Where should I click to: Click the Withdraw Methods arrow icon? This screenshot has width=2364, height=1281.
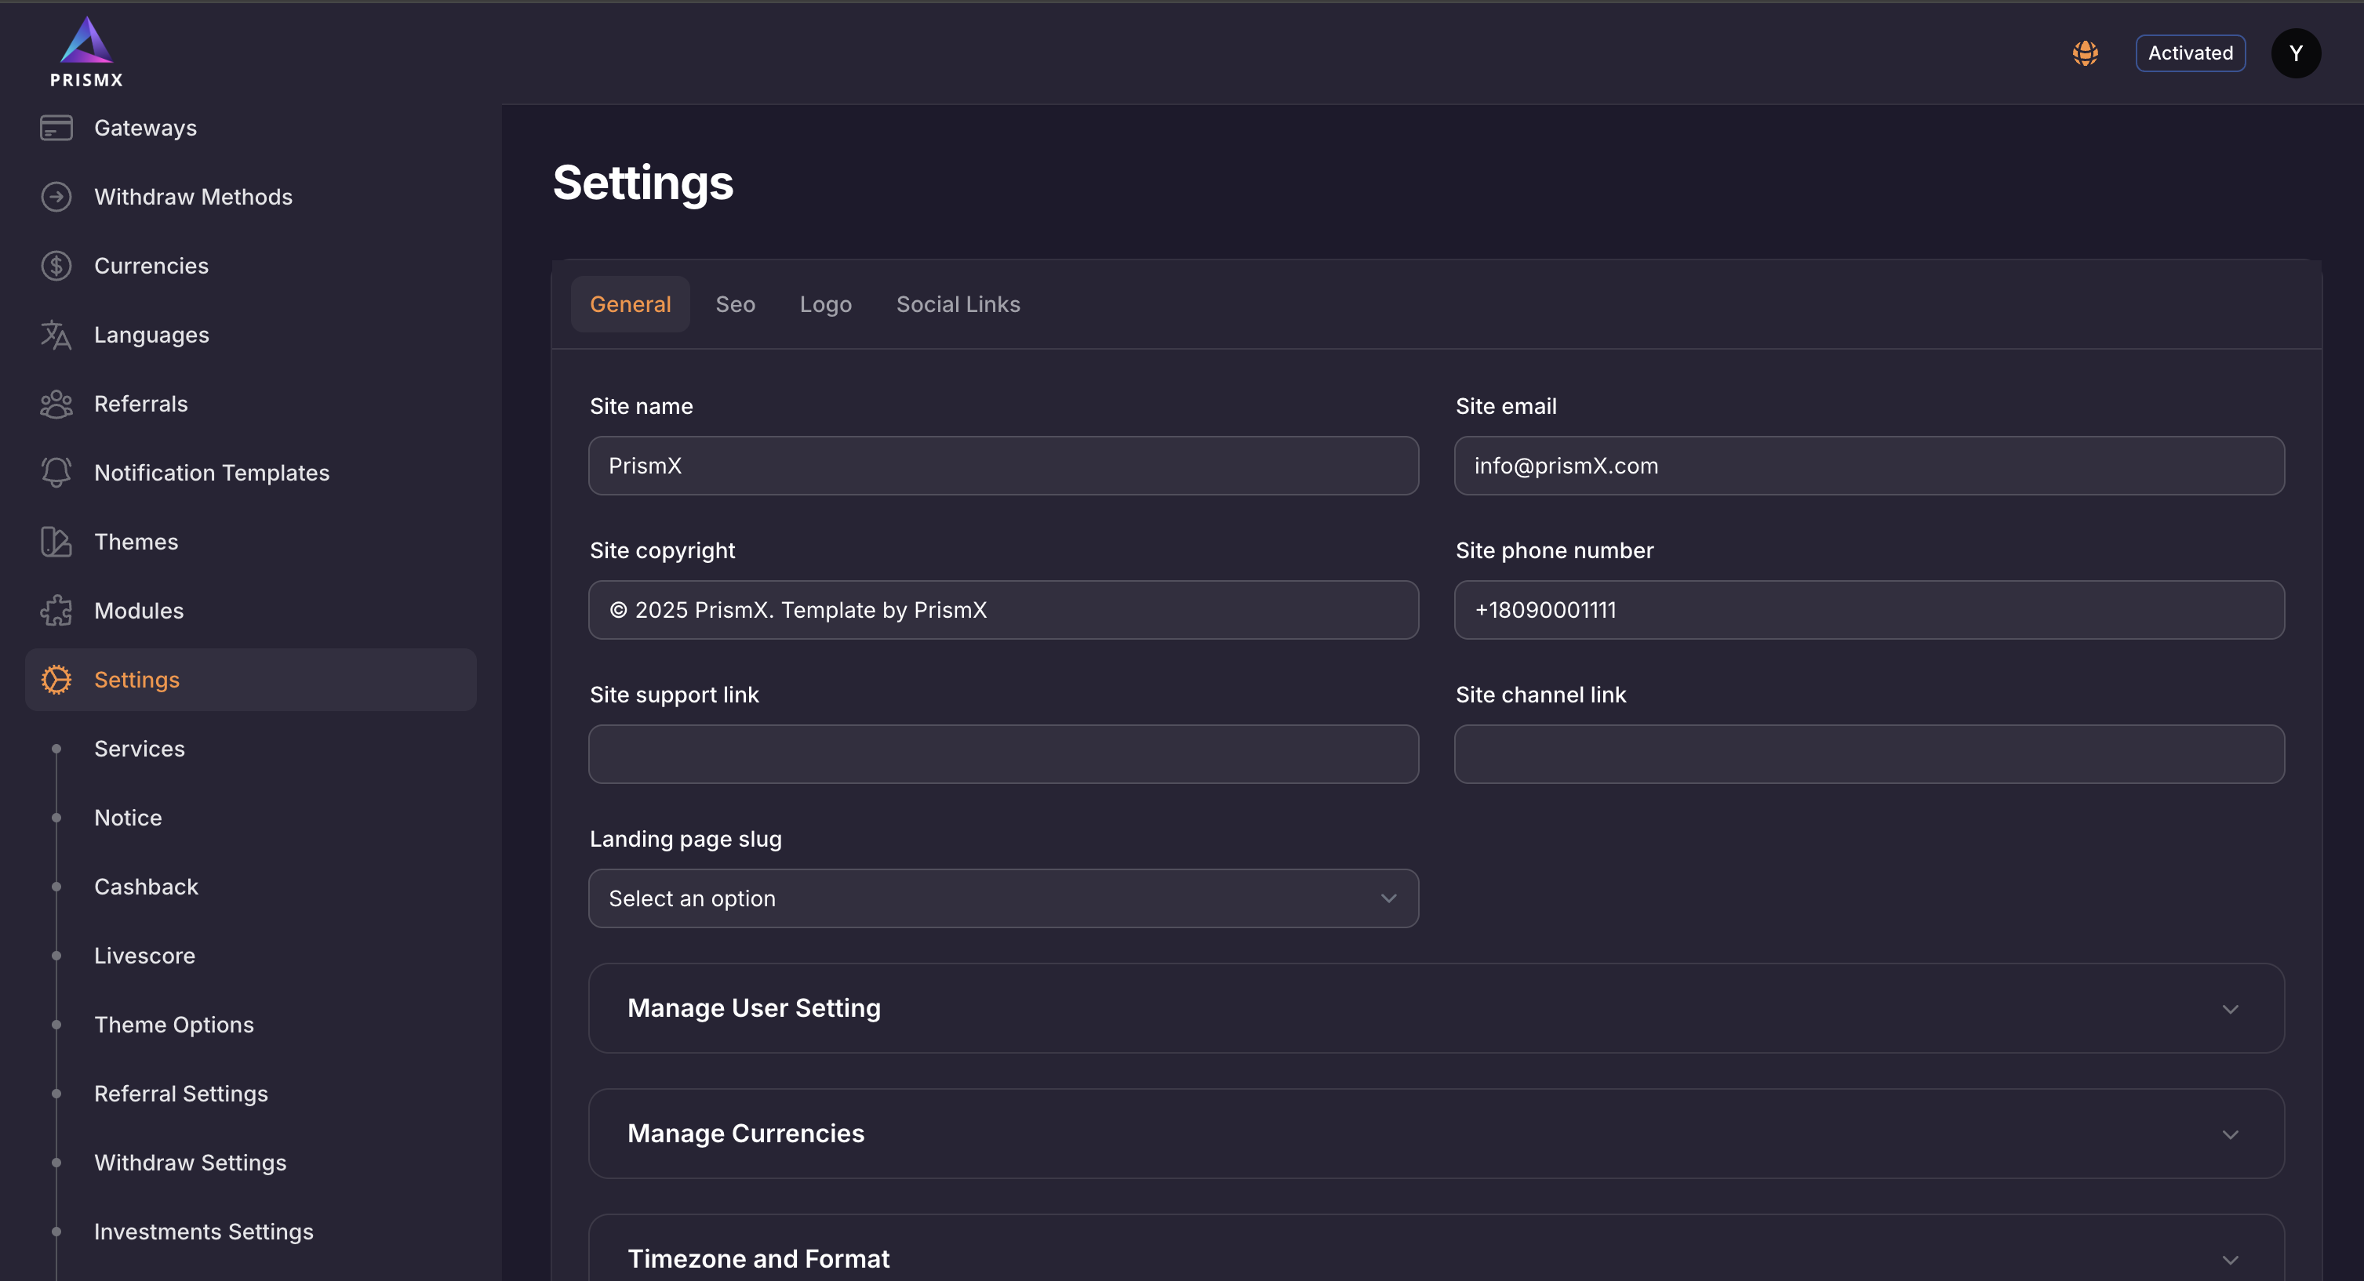56,197
